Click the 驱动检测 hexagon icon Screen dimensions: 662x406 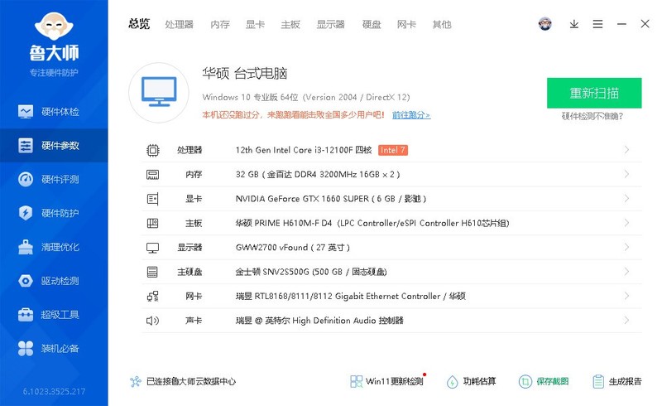[26, 281]
